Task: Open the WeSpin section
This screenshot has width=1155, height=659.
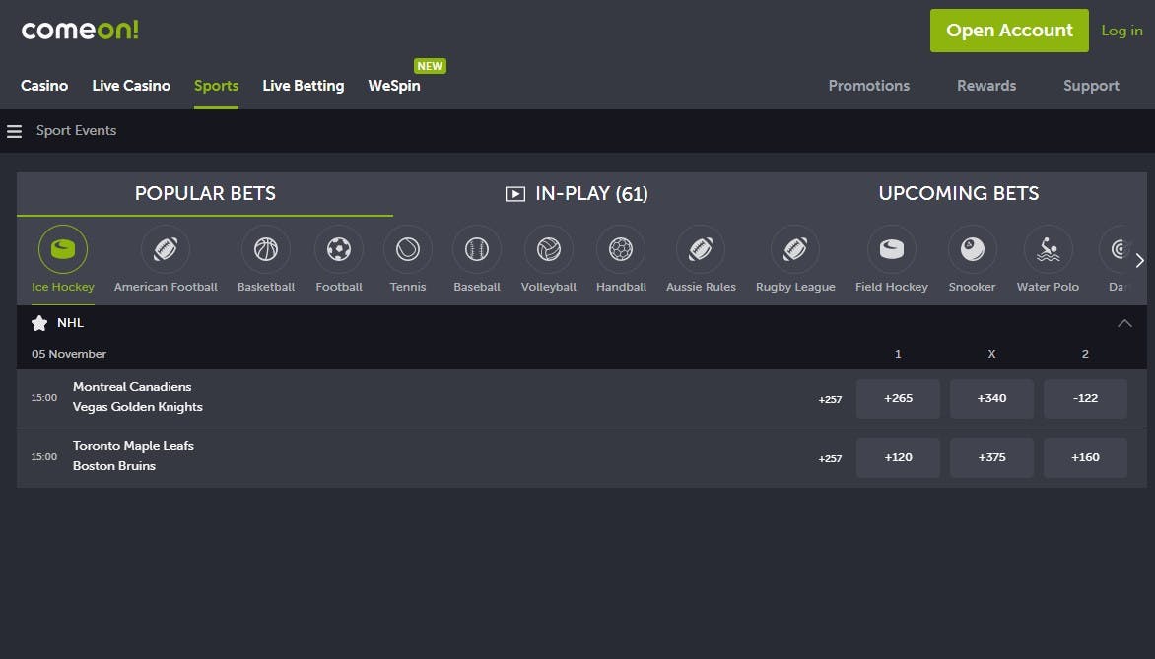Action: (x=394, y=86)
